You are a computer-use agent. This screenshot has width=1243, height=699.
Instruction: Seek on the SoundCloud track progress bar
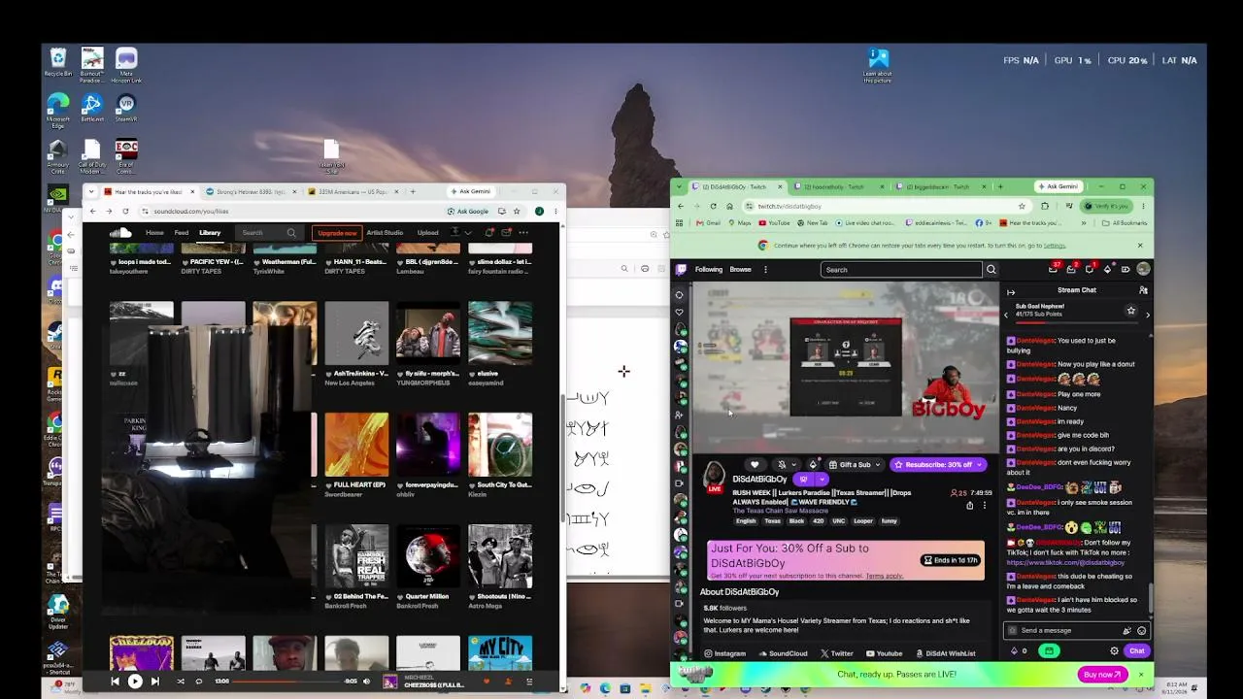click(x=286, y=682)
